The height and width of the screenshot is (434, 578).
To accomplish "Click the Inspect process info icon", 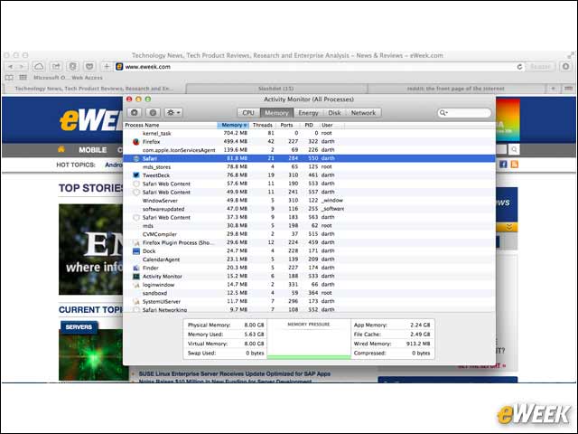I will pyautogui.click(x=153, y=112).
